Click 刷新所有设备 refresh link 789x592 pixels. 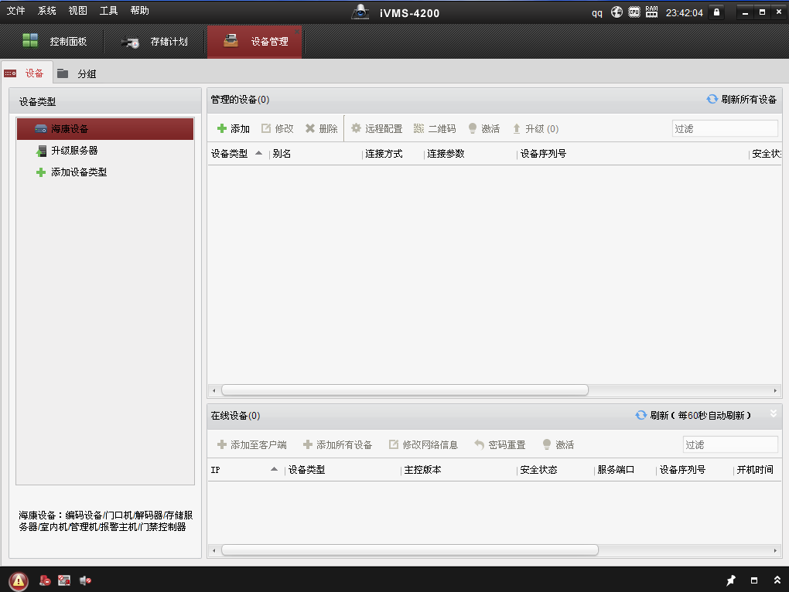742,100
